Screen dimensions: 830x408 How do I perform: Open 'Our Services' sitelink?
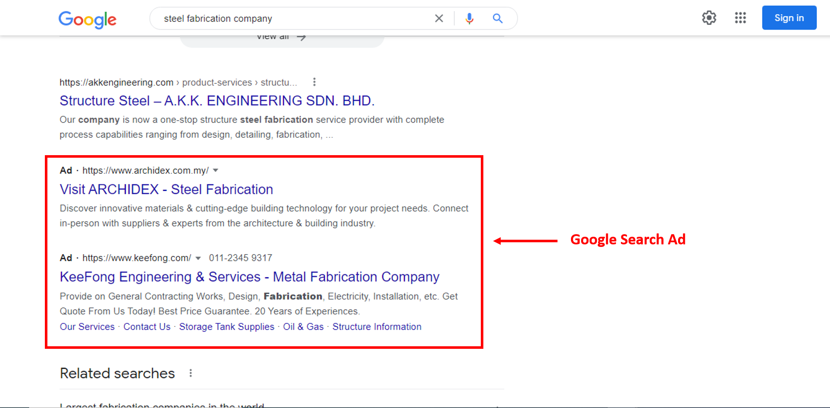point(87,327)
